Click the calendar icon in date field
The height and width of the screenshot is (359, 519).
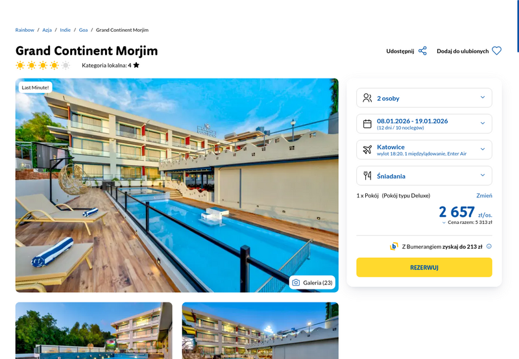click(367, 124)
